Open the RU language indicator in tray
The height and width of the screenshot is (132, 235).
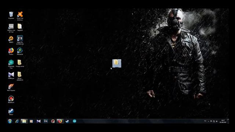click(205, 121)
